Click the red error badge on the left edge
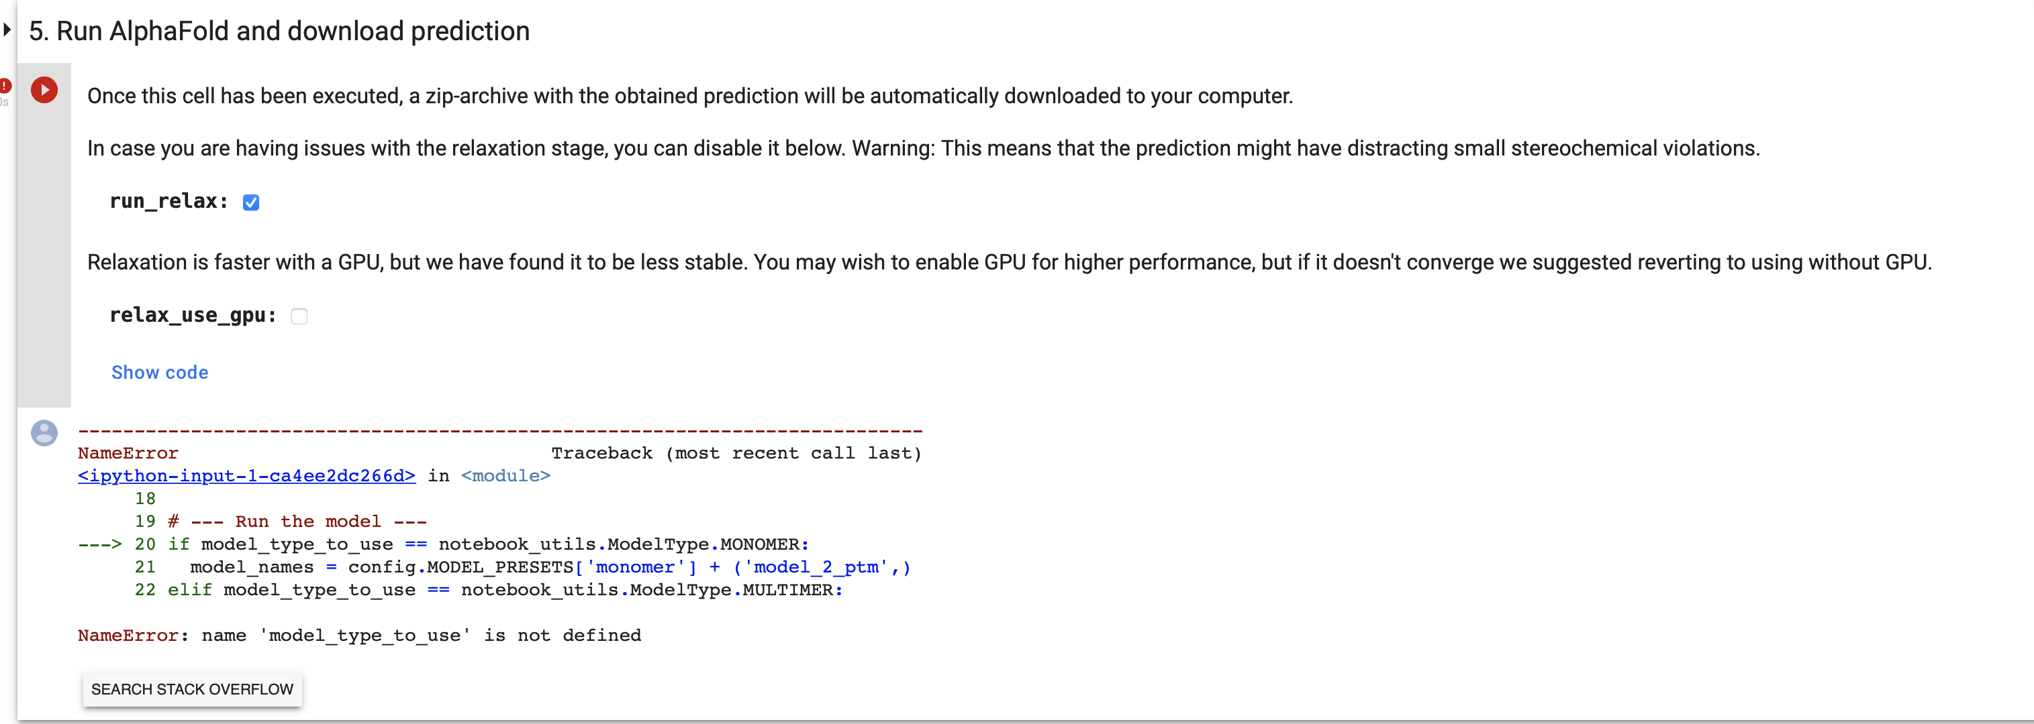The height and width of the screenshot is (724, 2034). click(x=4, y=86)
